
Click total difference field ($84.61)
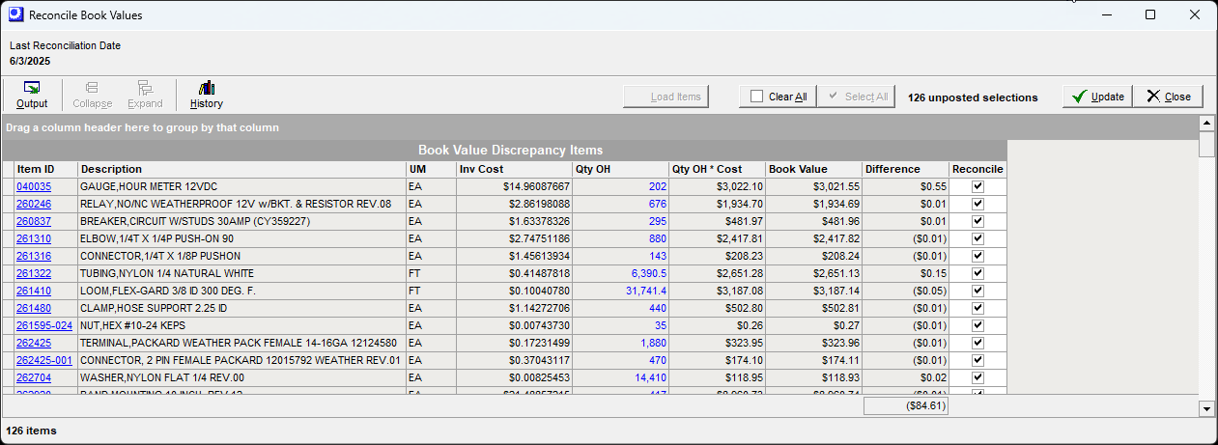click(x=906, y=406)
